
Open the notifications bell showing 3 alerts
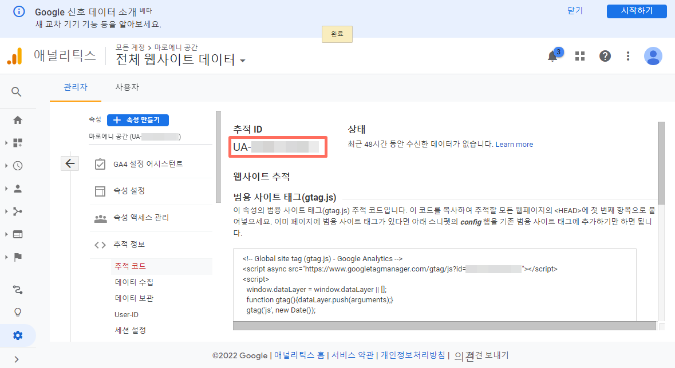pyautogui.click(x=552, y=55)
